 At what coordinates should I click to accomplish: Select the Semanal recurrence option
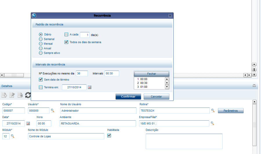(41, 39)
